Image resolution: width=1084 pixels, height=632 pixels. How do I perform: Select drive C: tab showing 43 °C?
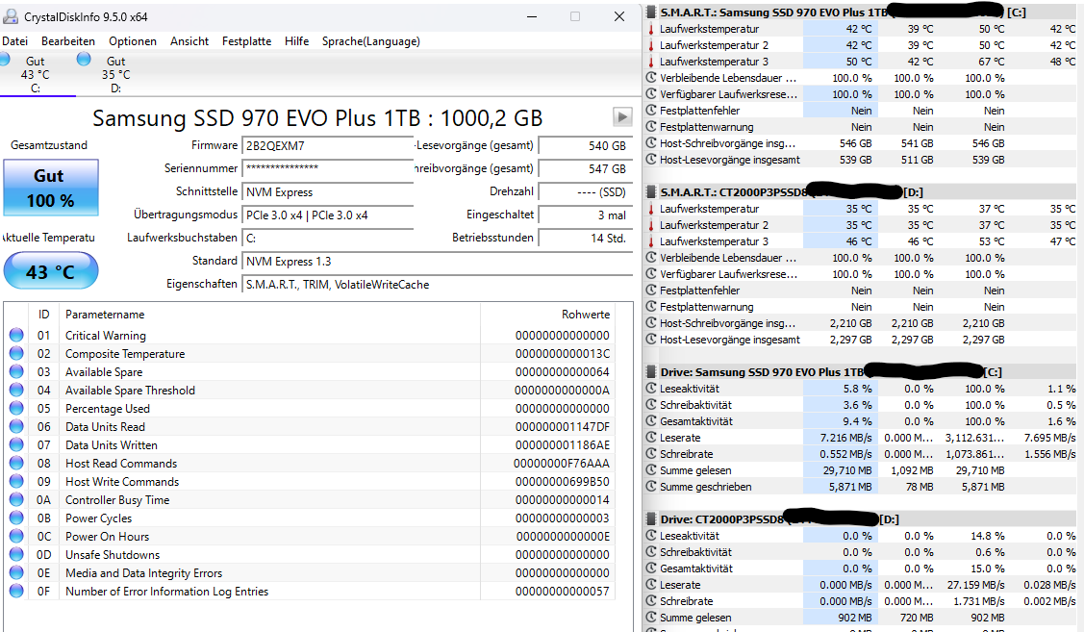click(35, 74)
